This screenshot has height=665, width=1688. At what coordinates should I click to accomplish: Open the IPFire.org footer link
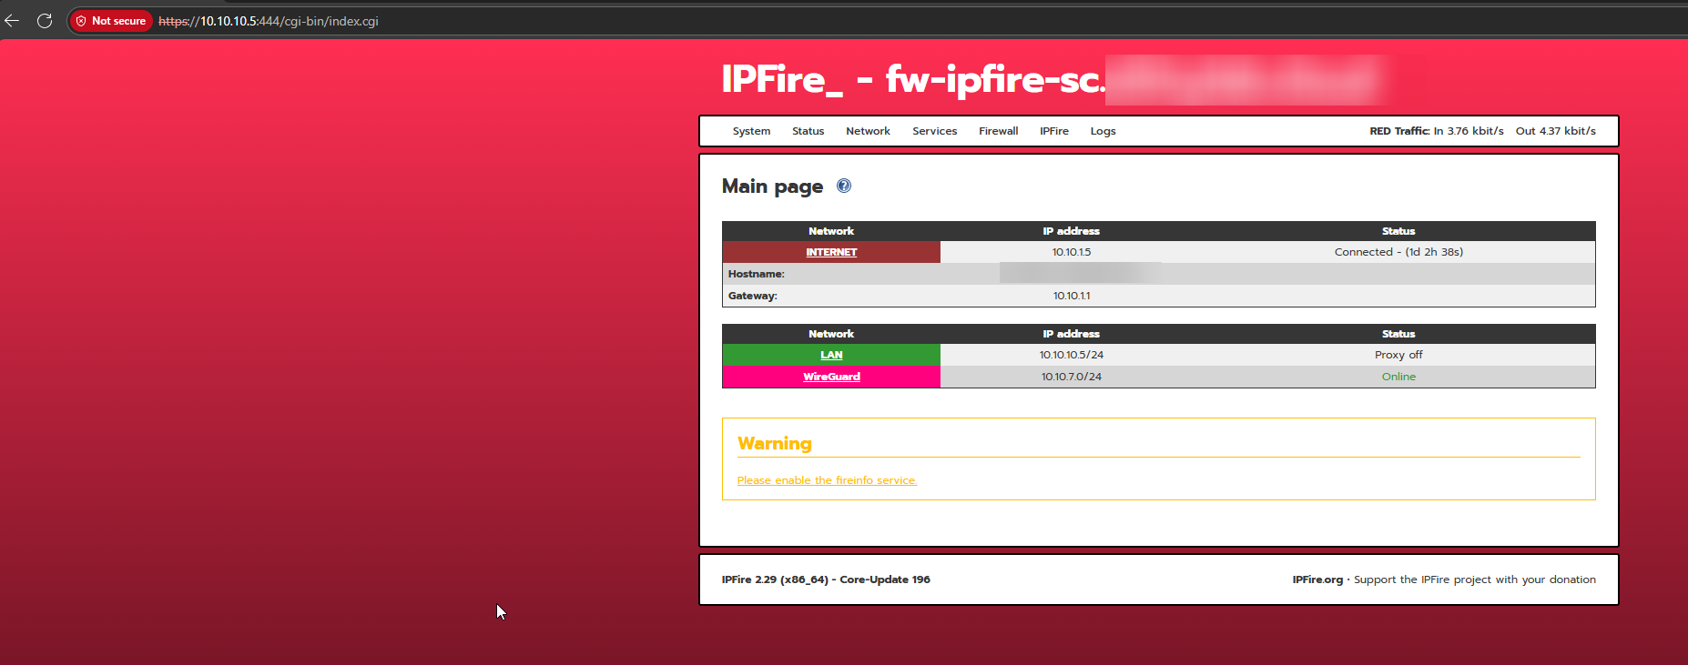click(x=1317, y=579)
